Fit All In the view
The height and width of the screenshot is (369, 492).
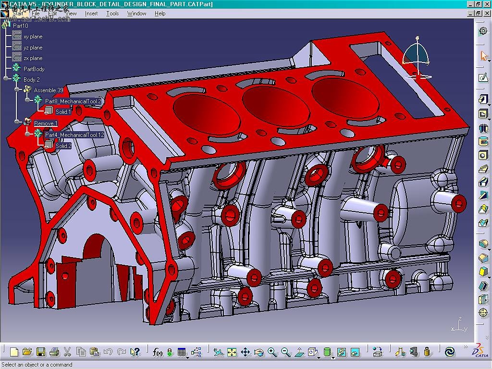coord(232,352)
